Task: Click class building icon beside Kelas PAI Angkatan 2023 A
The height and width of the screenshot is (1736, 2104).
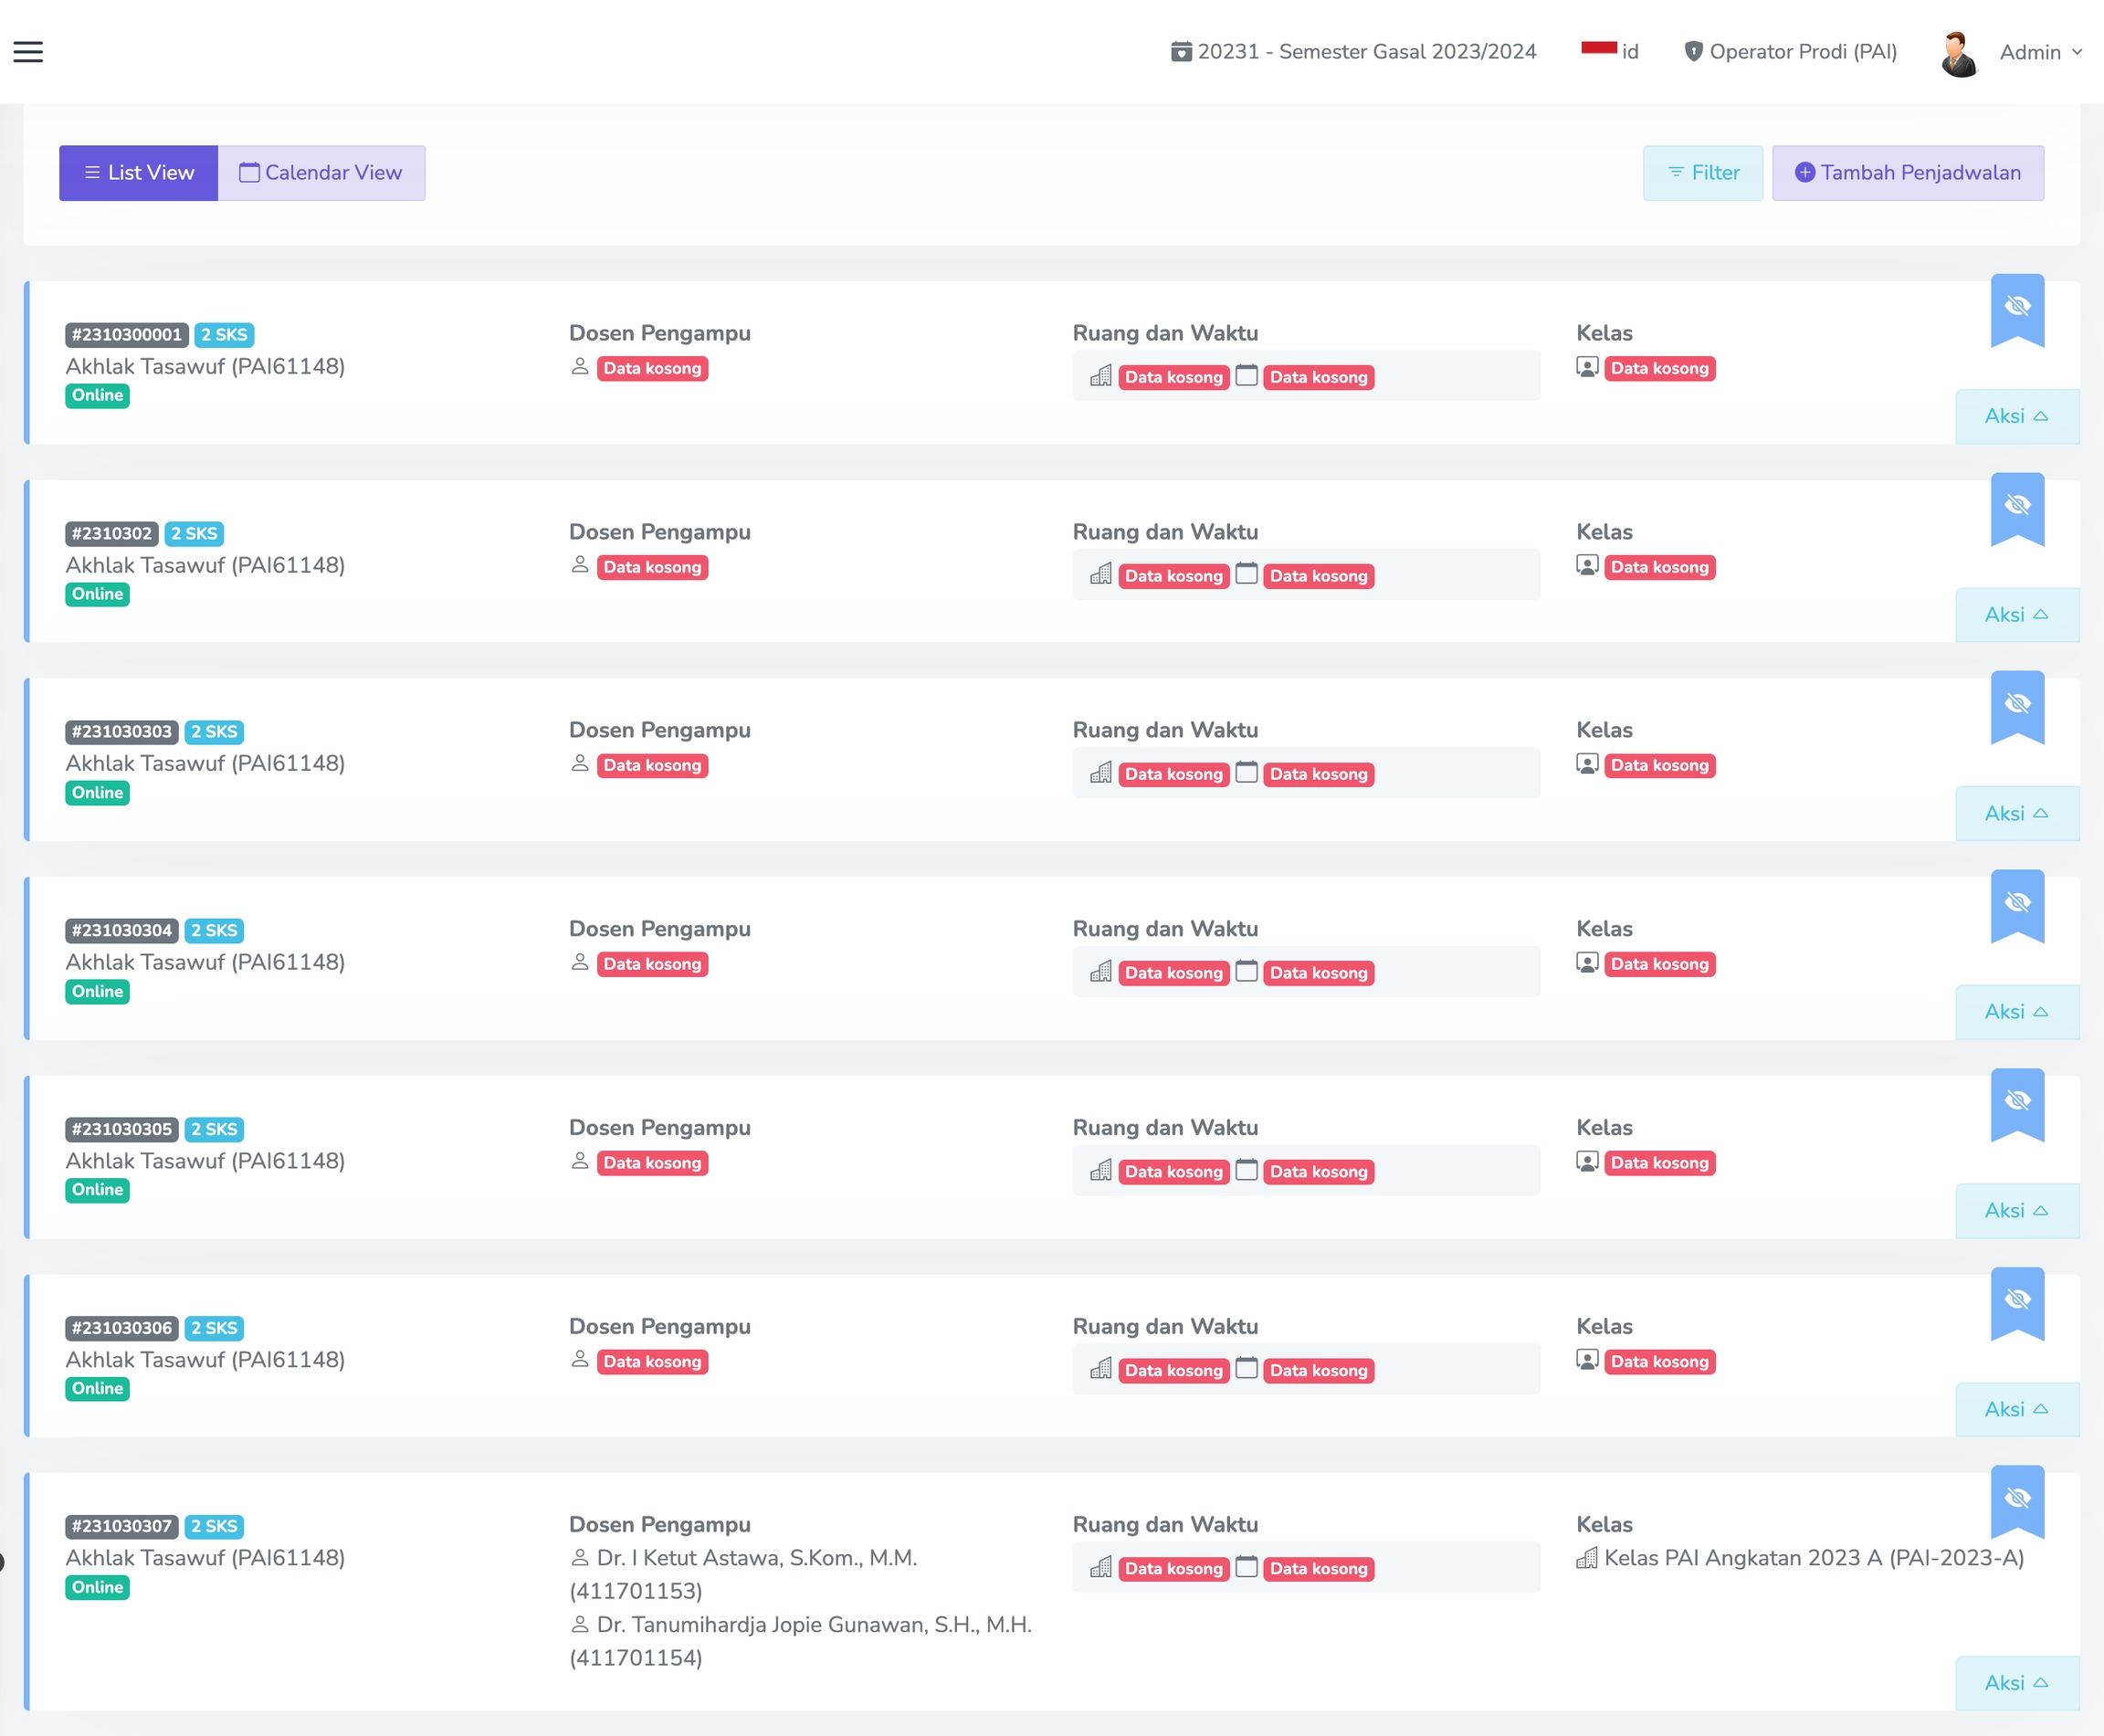Action: click(1587, 1558)
